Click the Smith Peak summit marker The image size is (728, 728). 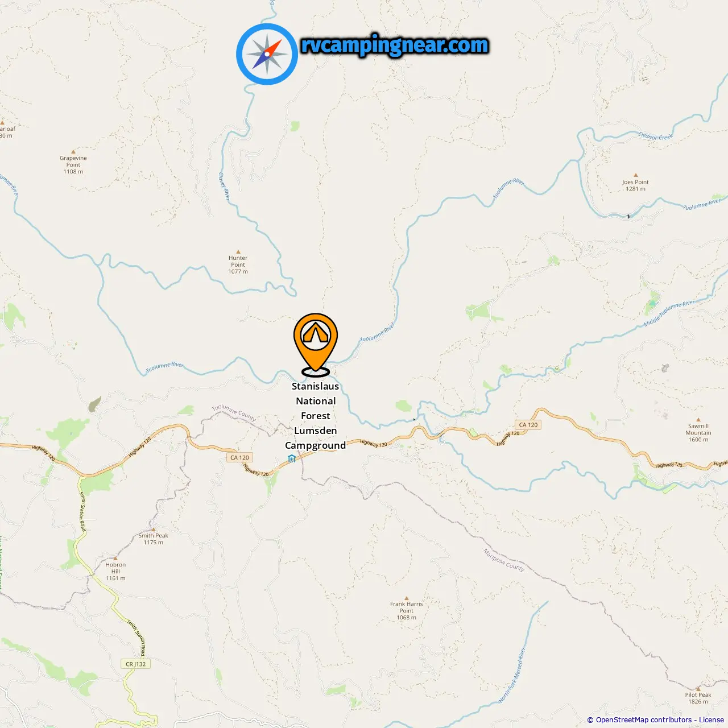pyautogui.click(x=153, y=529)
